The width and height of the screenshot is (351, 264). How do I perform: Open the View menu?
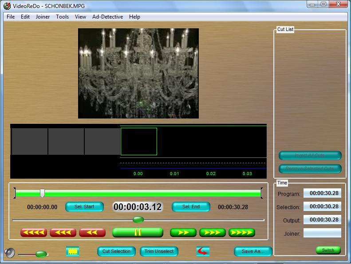80,17
